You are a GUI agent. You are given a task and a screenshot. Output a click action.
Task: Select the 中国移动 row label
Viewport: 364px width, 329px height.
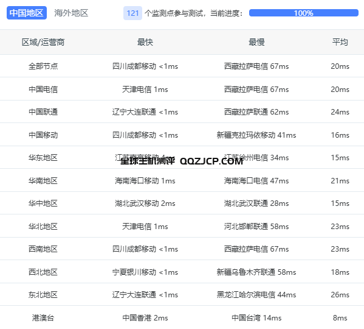tap(43, 135)
